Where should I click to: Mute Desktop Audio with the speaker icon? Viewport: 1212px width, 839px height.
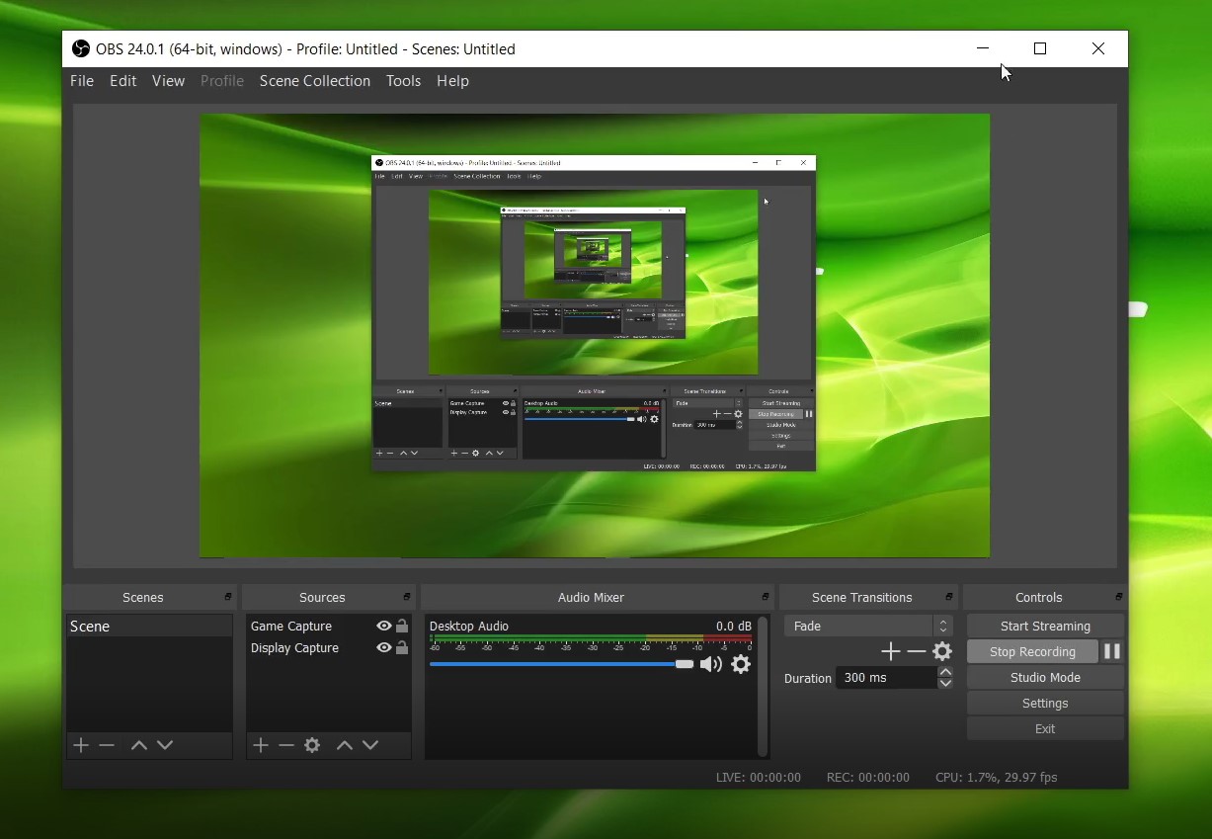coord(710,665)
